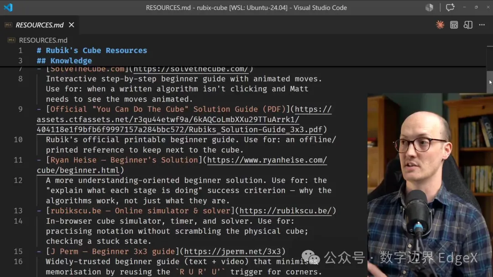
Task: Click text "Rubik's official printable beginner guide"
Action: 141,139
